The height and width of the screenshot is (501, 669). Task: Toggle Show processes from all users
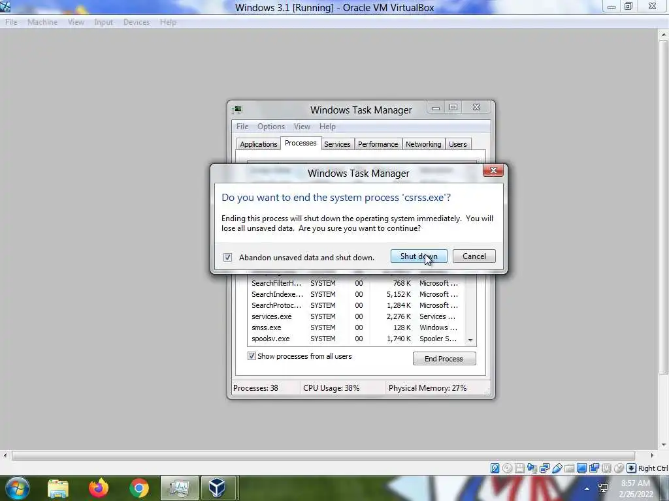pos(252,356)
